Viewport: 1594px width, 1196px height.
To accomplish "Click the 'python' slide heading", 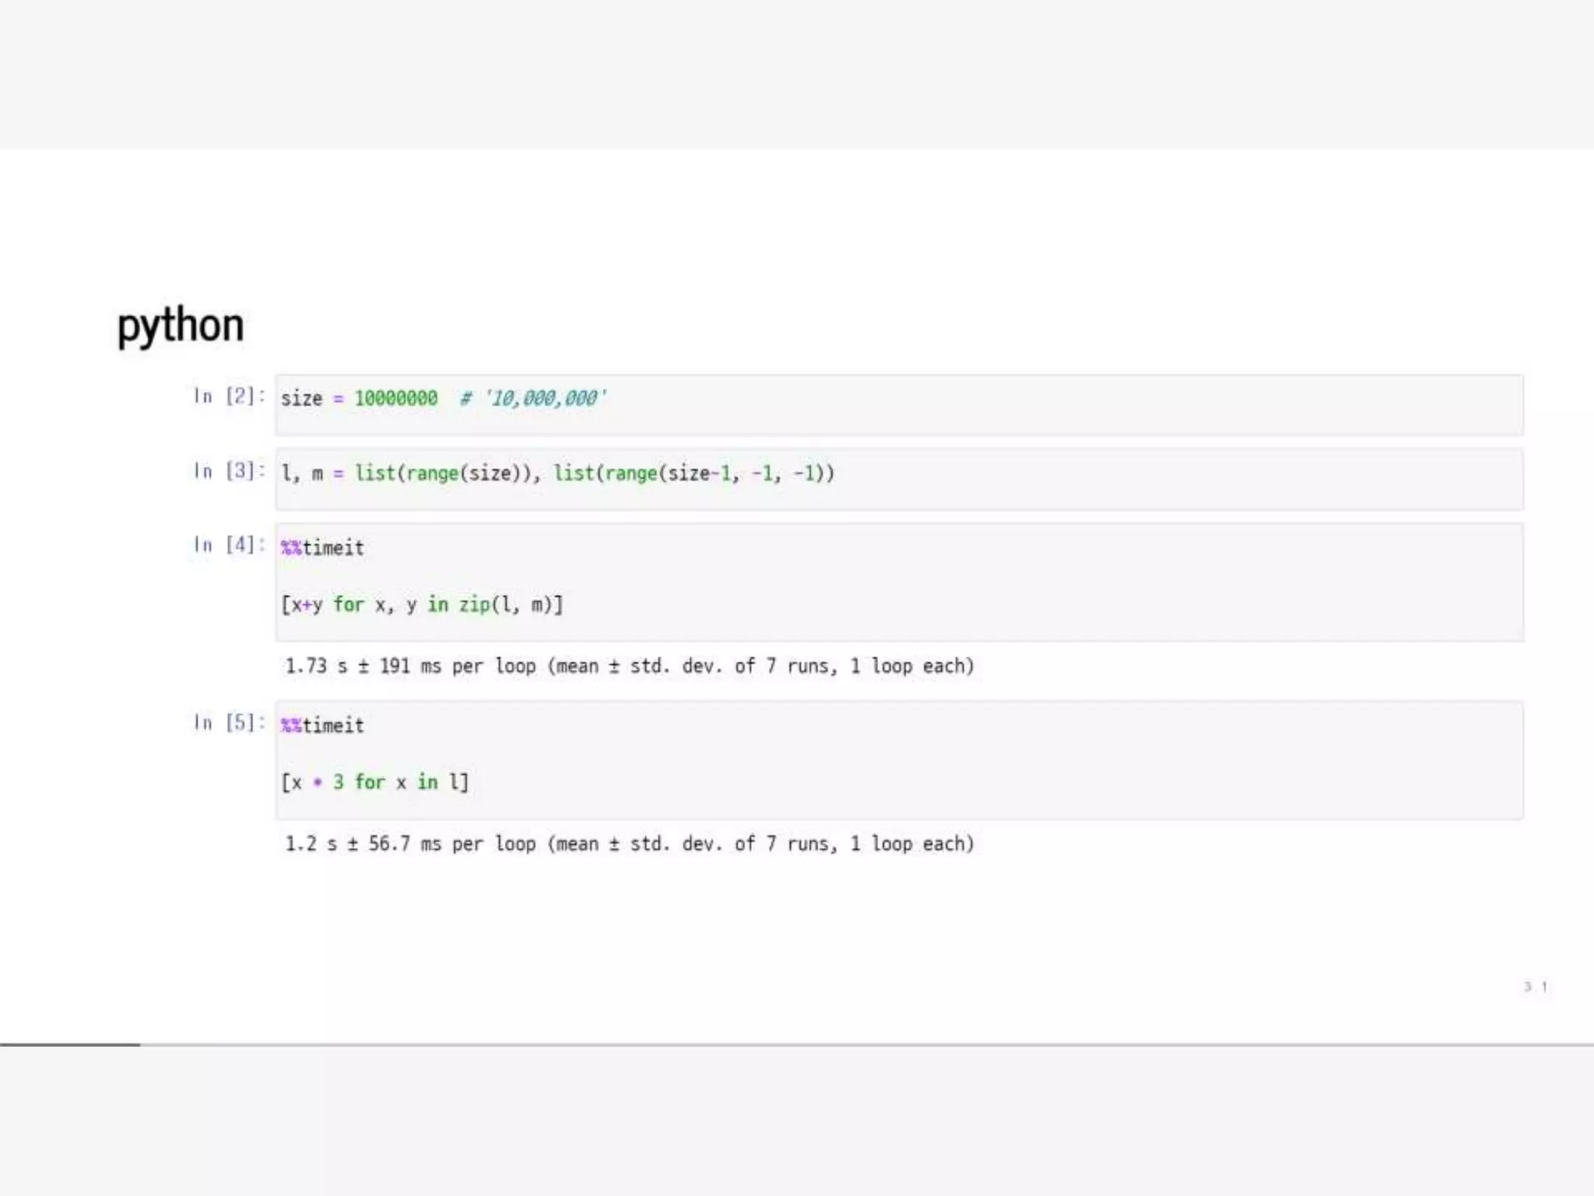I will pos(180,325).
